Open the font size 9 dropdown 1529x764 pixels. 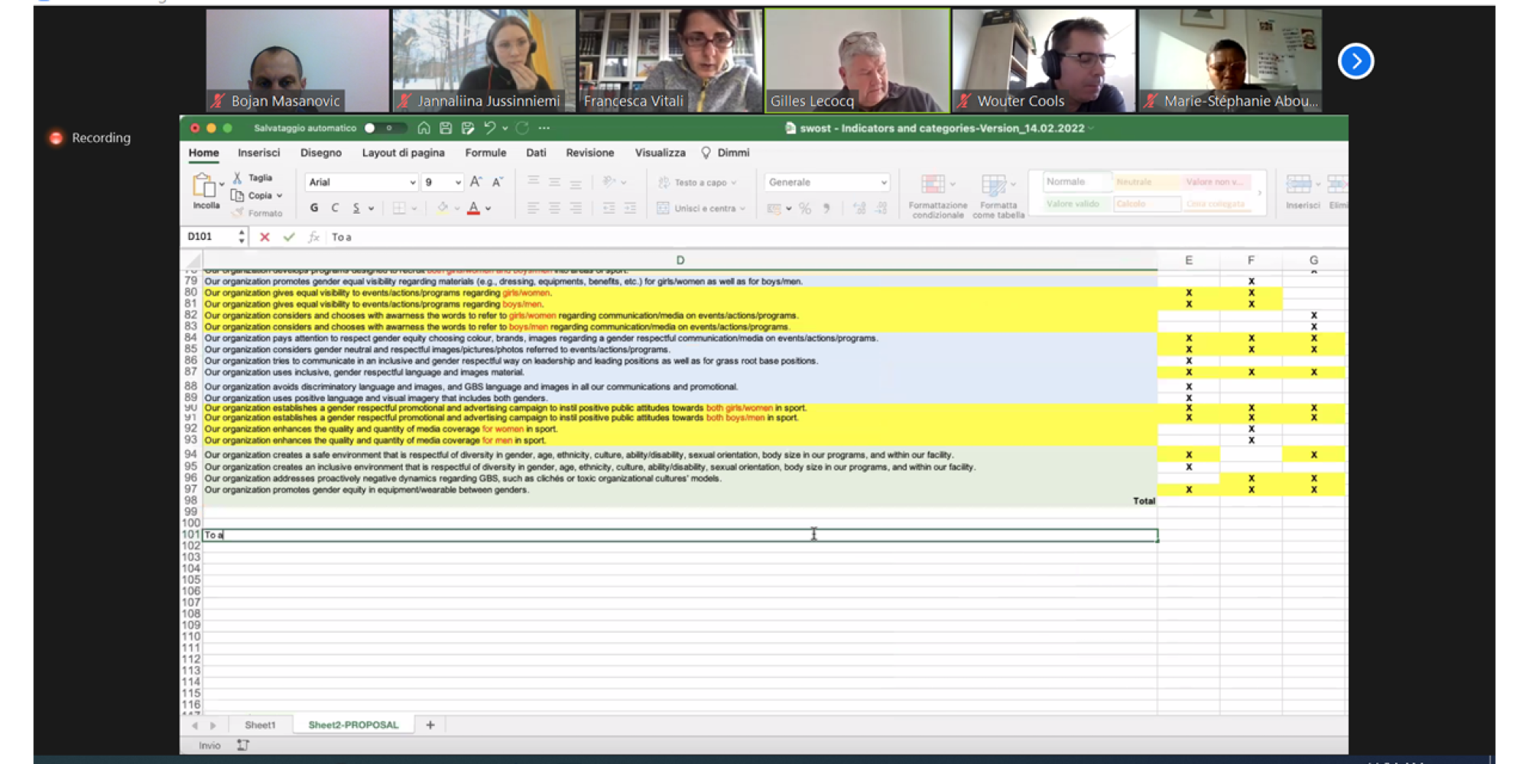click(458, 183)
